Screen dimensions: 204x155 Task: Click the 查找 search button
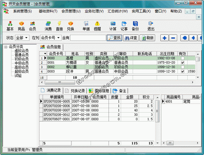(x=114, y=38)
